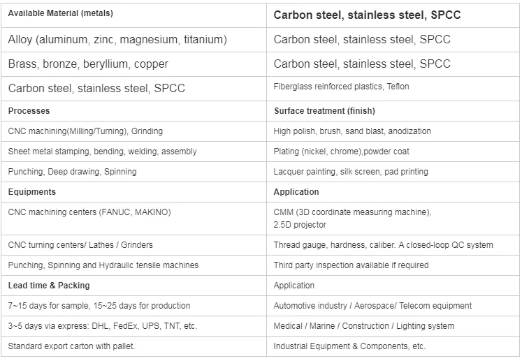Click 'High polish, brush, sand blast, anodization'
The height and width of the screenshot is (361, 522).
click(x=352, y=131)
